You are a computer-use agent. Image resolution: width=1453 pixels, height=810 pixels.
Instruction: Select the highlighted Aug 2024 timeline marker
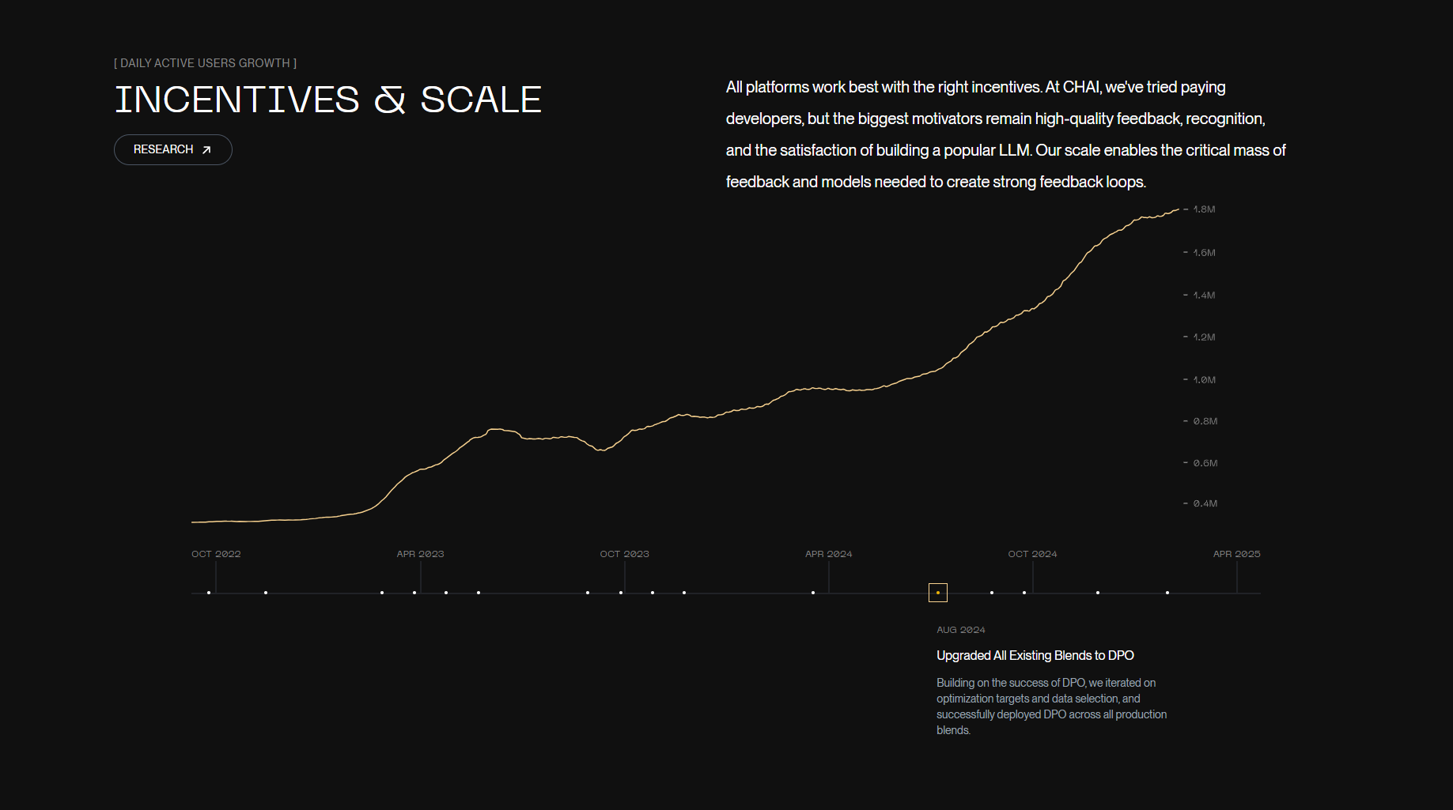937,593
